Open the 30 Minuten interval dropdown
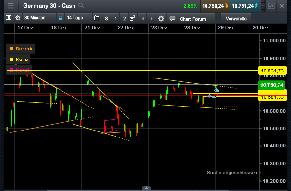 coord(39,18)
